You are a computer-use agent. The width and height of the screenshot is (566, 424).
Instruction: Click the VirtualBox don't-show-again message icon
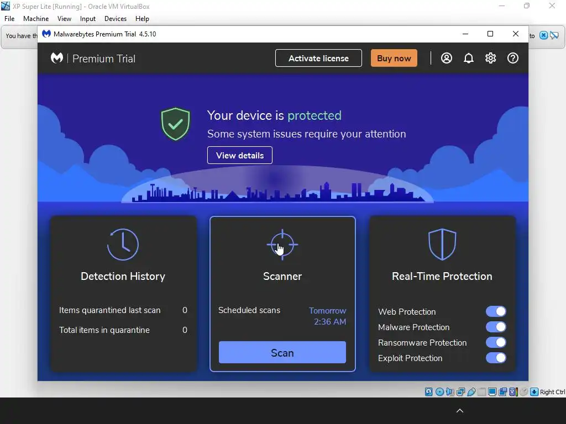coord(554,35)
